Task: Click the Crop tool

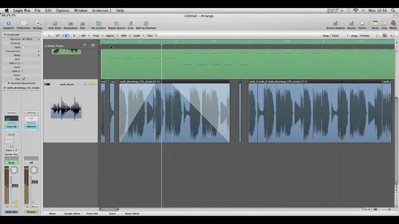Action: pyautogui.click(x=130, y=25)
